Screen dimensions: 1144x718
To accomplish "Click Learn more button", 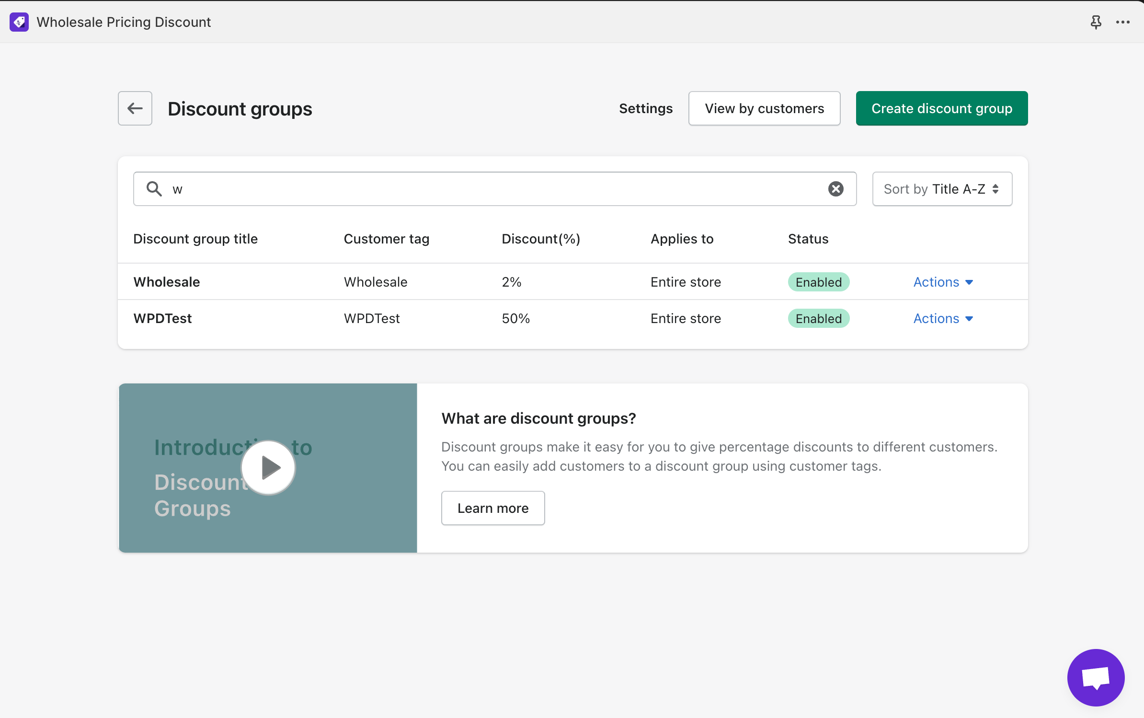I will coord(493,508).
